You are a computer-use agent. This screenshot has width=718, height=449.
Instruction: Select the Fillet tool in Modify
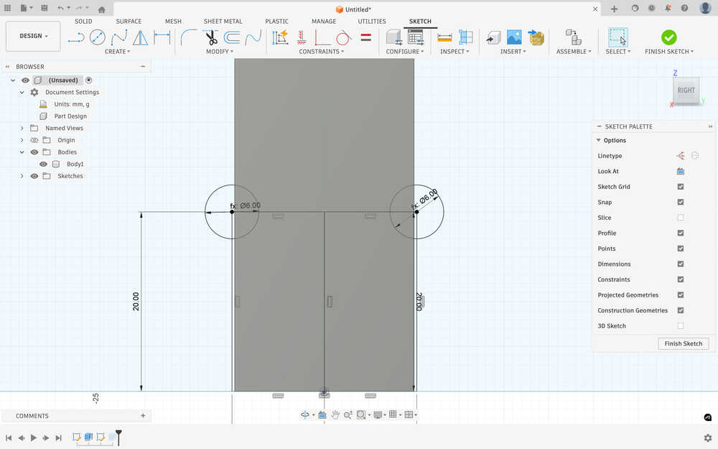click(x=189, y=37)
